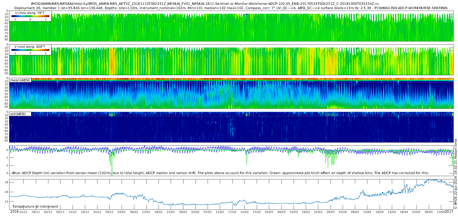Click the 'U (m/s) along -78°T' legend title
This screenshot has width=458, height=216.
(x=30, y=13)
